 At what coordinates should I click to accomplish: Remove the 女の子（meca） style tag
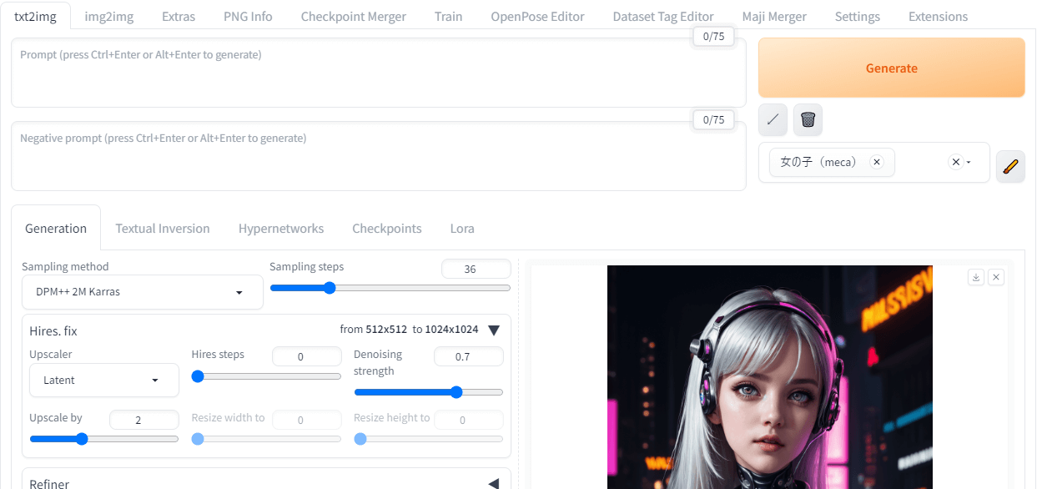pyautogui.click(x=876, y=163)
